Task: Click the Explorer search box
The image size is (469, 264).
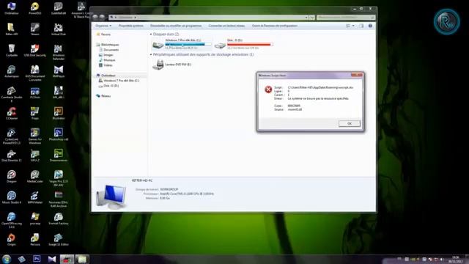Action: tap(345, 18)
